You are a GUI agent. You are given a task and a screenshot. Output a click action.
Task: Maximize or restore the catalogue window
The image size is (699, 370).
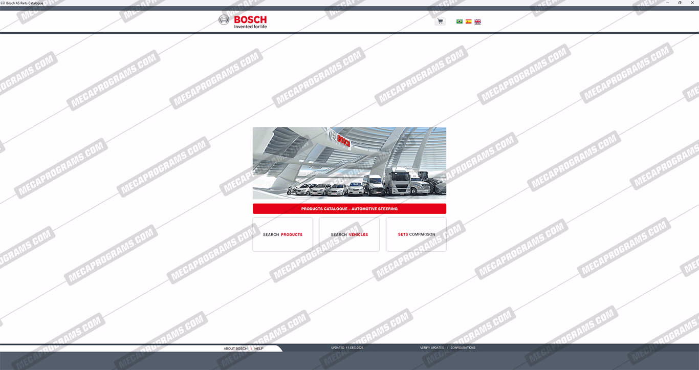click(x=680, y=3)
